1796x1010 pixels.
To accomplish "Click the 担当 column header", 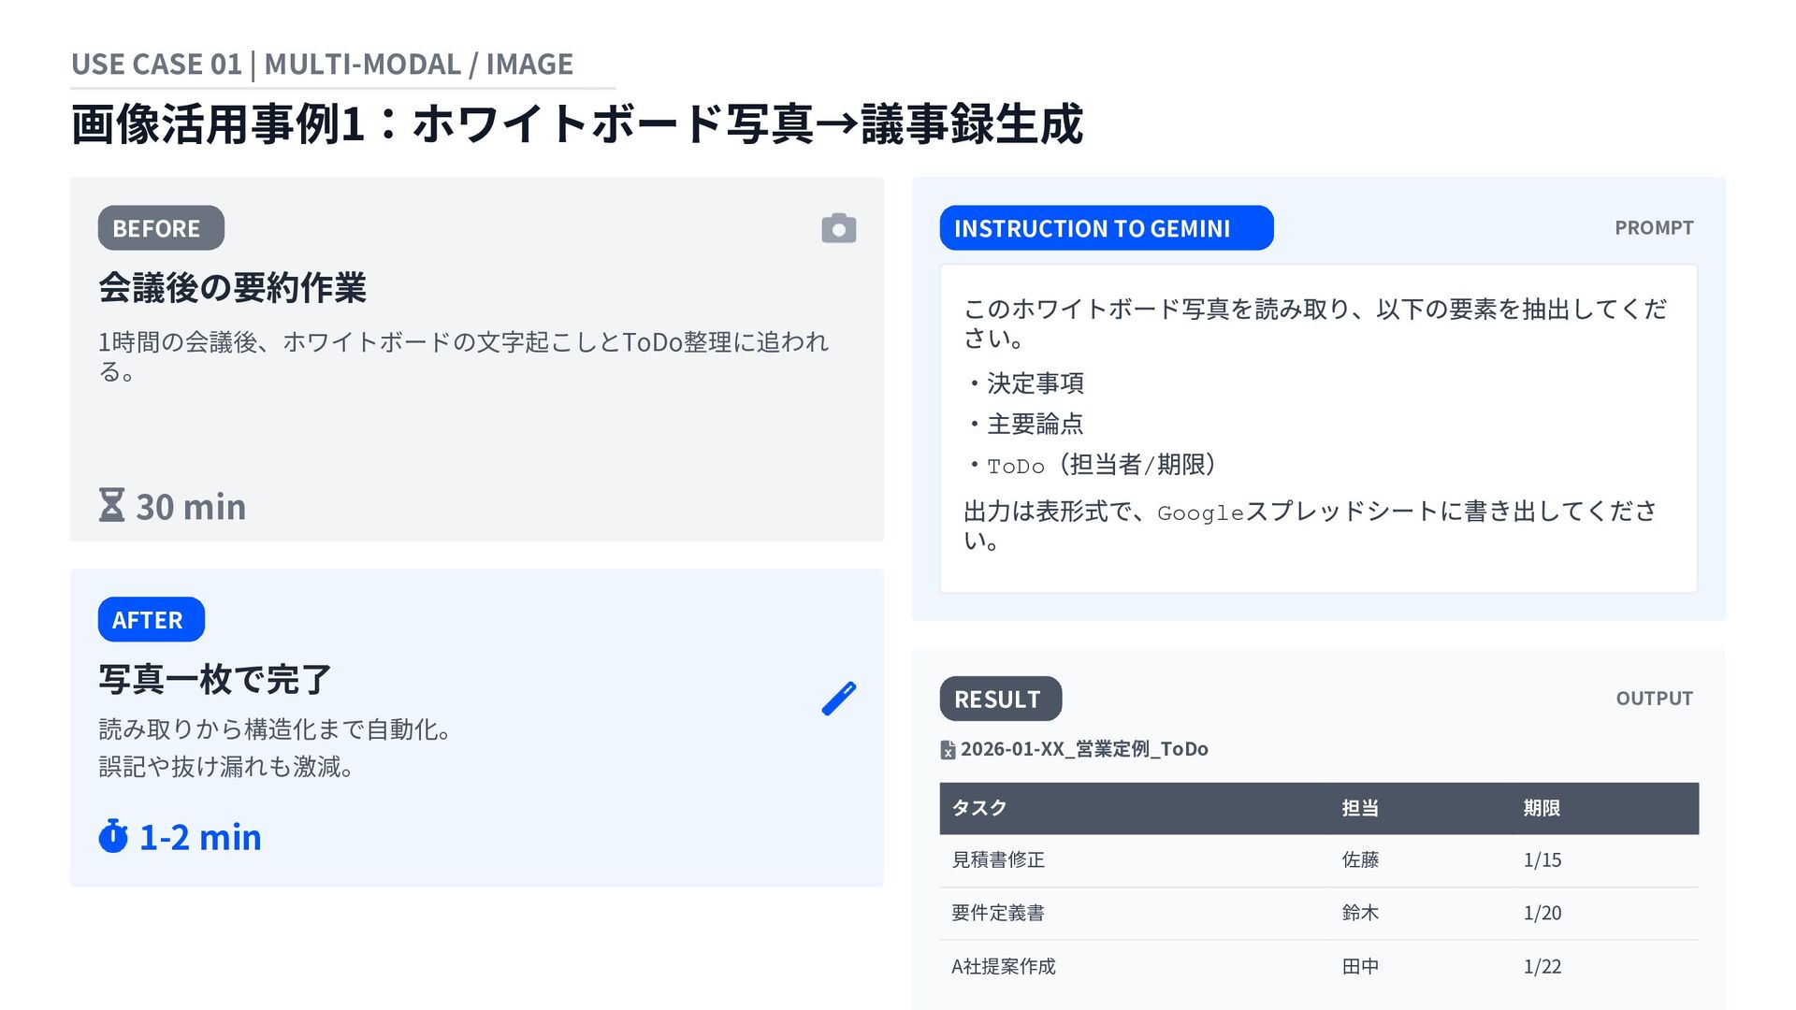I will [1360, 808].
